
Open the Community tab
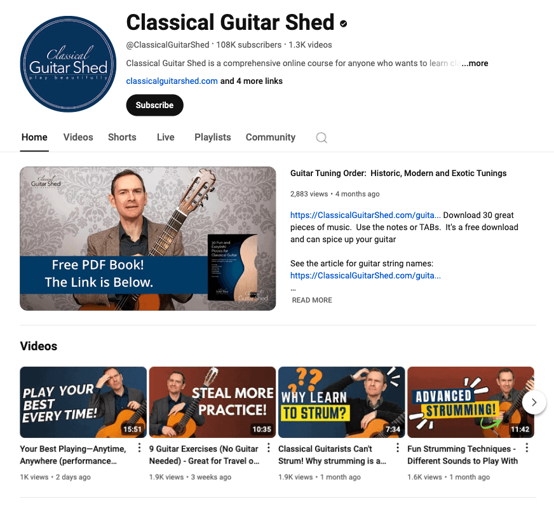pyautogui.click(x=271, y=137)
